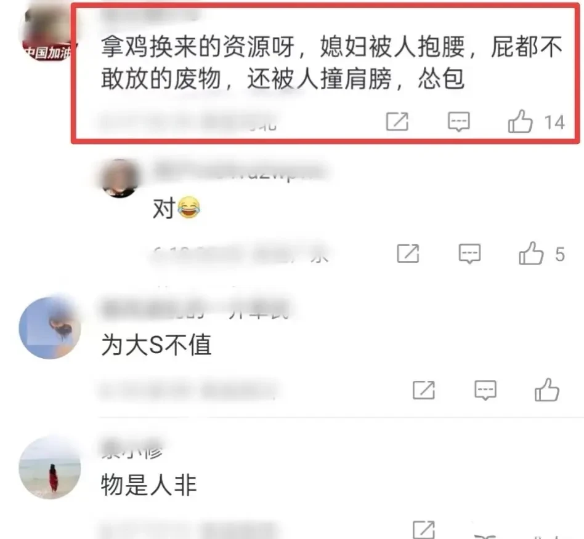Reply to the top highlighted comment
584x539 pixels.
tap(458, 122)
